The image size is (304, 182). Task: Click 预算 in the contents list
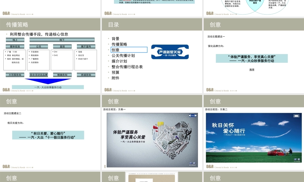click(115, 72)
